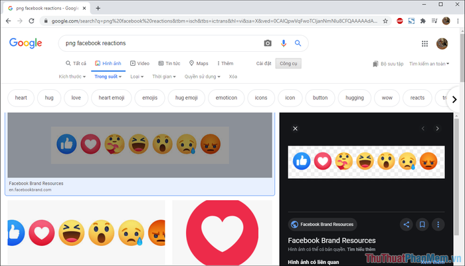
Task: Open preview panel three-dot options
Action: click(x=438, y=225)
